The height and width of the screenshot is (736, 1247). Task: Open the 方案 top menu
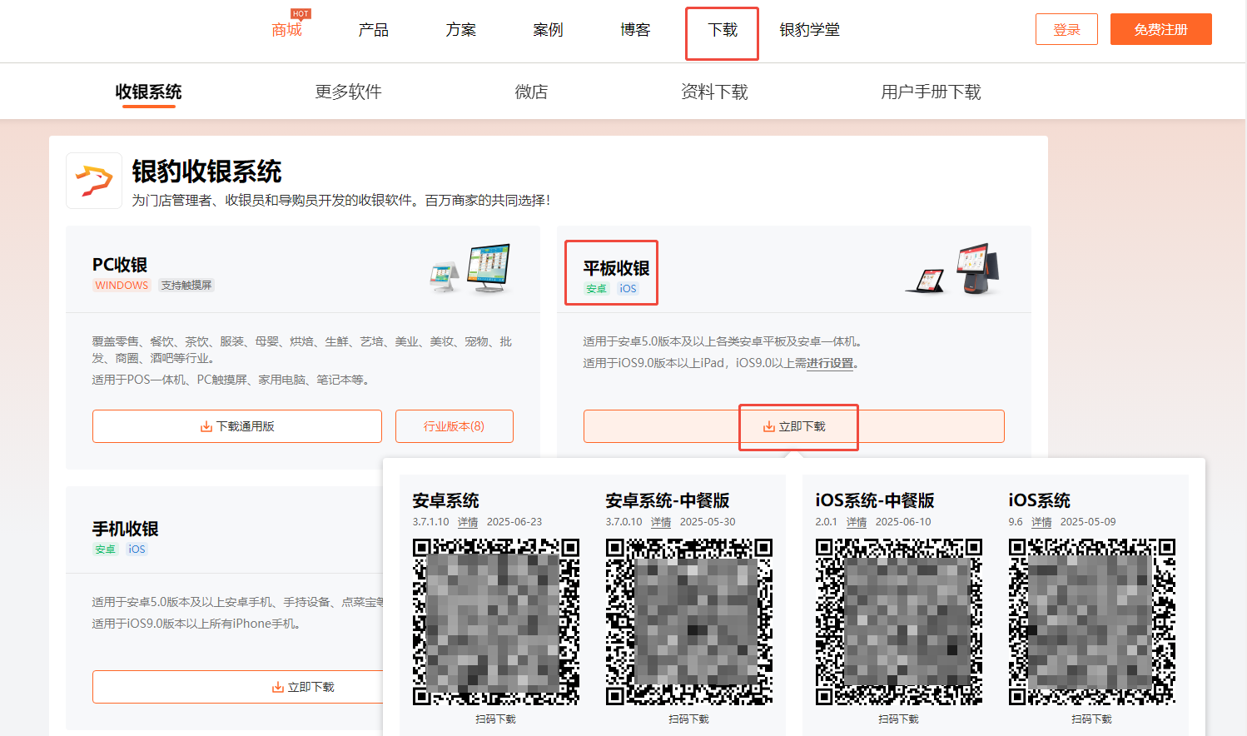[461, 30]
